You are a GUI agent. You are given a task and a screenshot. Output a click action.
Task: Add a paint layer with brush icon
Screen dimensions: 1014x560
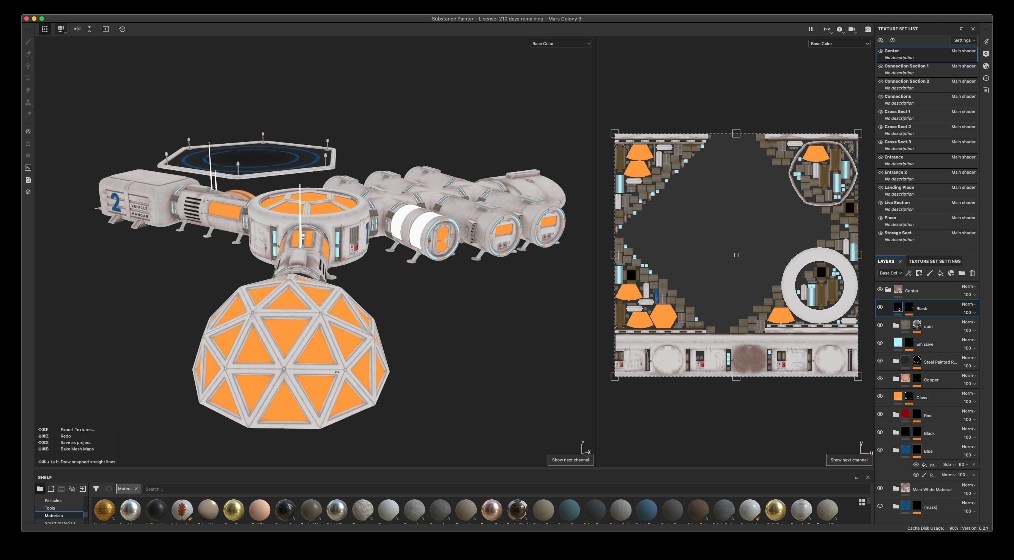coord(930,273)
